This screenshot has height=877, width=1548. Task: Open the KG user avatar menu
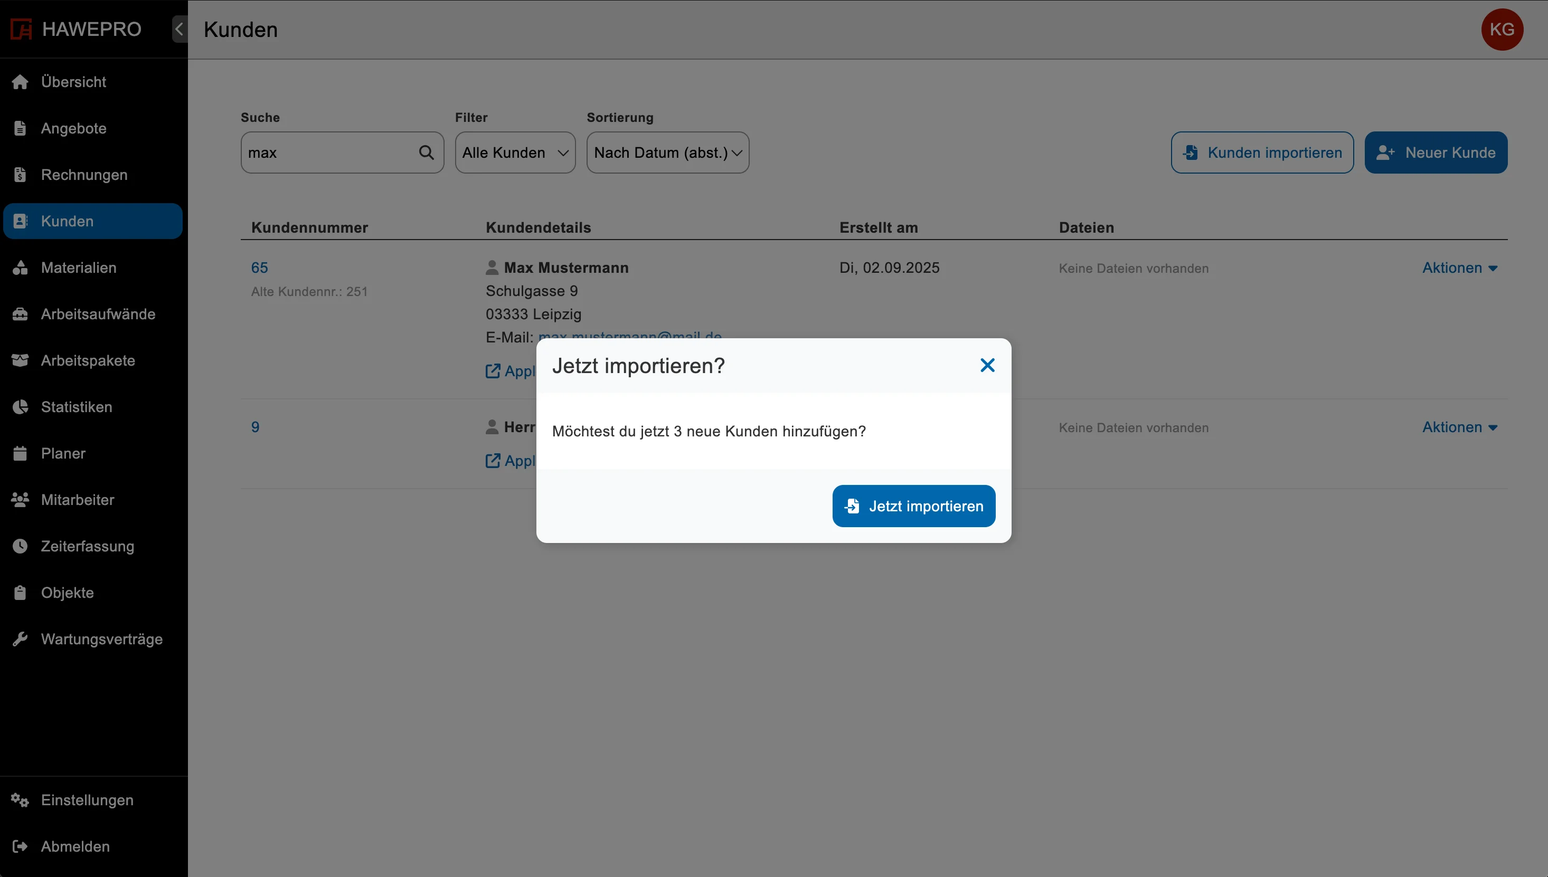pos(1502,29)
